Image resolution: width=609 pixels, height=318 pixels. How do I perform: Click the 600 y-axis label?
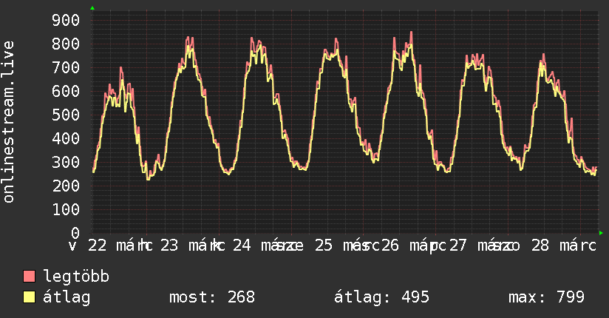(66, 92)
